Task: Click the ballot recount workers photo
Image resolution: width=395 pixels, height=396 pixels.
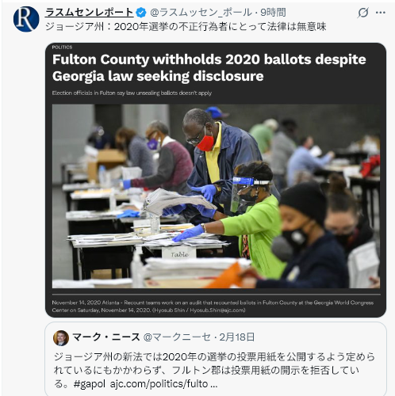Action: click(x=216, y=196)
